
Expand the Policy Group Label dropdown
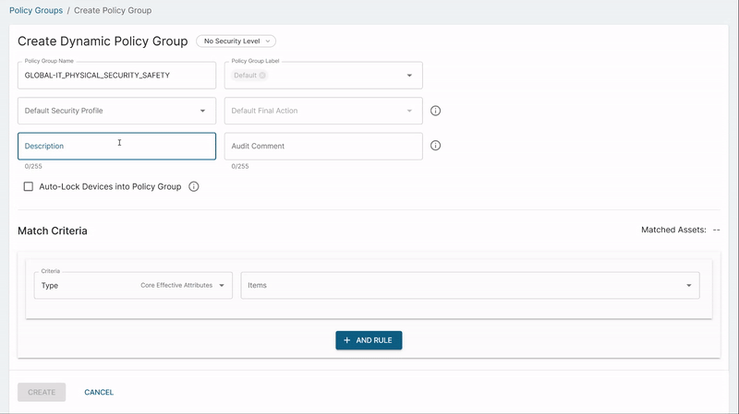[409, 76]
